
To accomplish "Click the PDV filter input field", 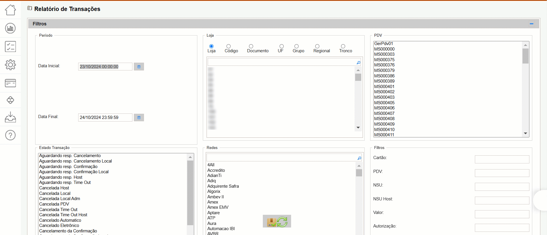I will click(502, 173).
